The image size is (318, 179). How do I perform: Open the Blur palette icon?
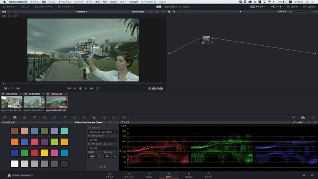click(94, 117)
